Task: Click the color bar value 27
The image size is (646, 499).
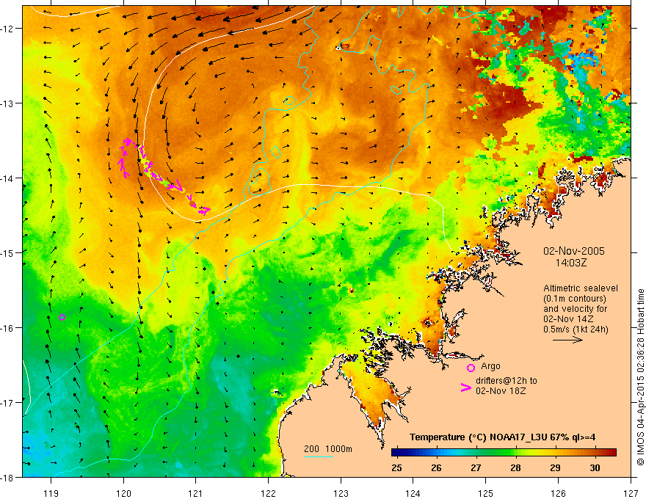Action: pyautogui.click(x=476, y=468)
